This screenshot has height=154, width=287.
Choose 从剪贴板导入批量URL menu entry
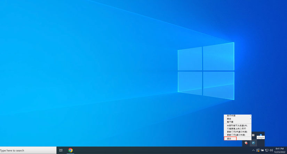click(237, 126)
